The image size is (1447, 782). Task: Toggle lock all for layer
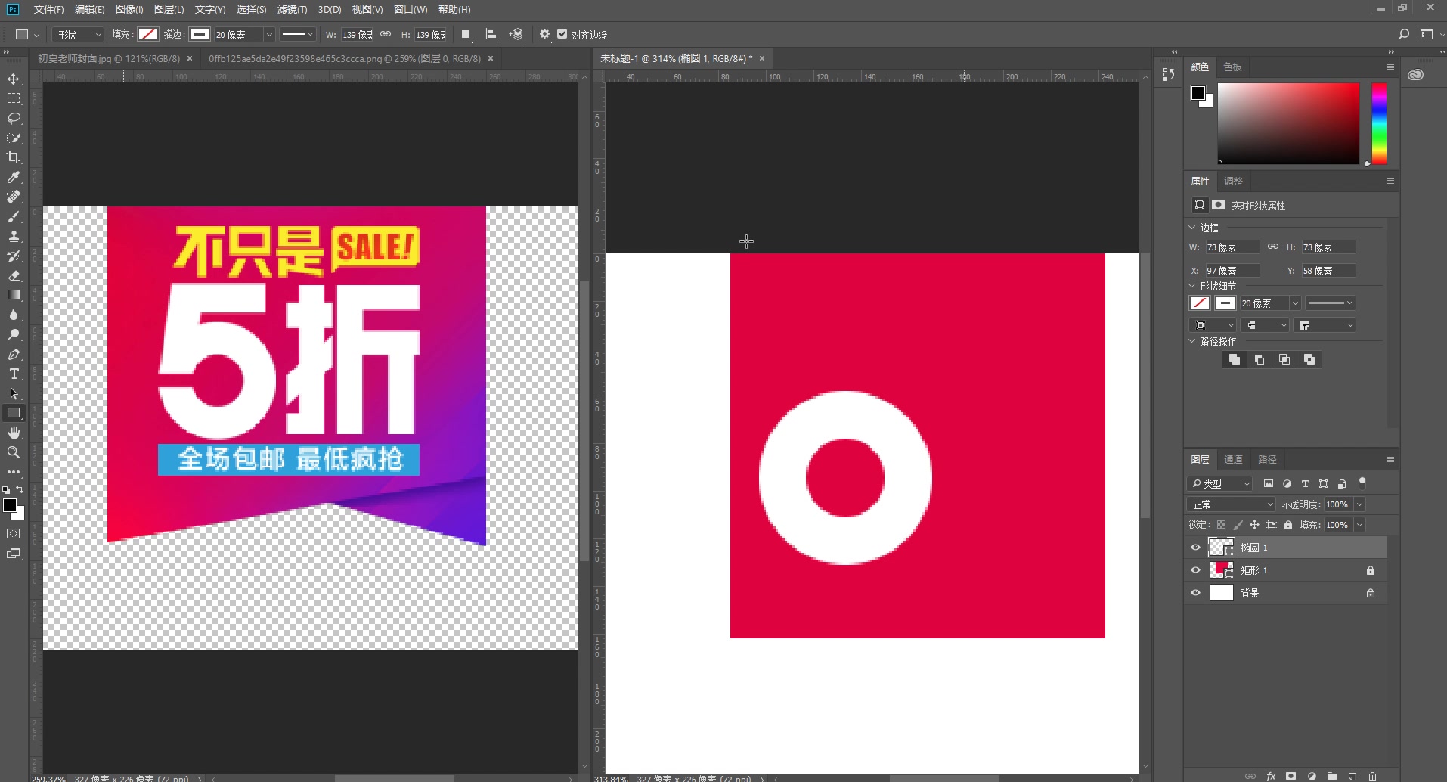tap(1288, 525)
